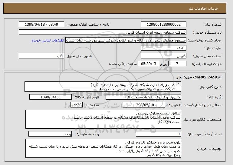Click the label توضیحات خریدار

point(209,149)
